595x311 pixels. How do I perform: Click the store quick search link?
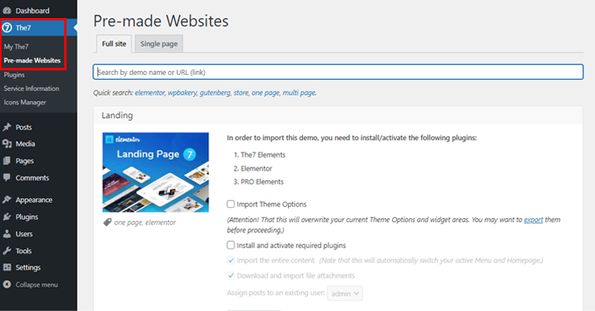[241, 93]
